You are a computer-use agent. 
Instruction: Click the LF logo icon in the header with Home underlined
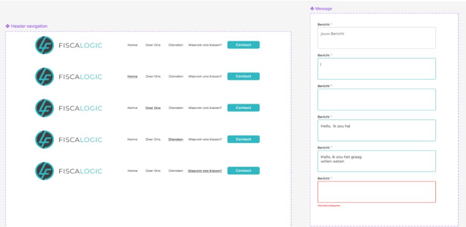[45, 76]
